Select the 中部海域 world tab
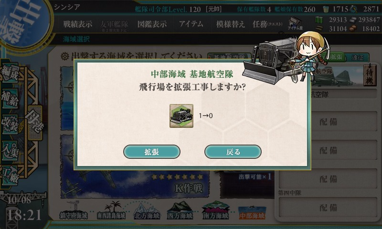Viewport: 382px width, 229px height. click(252, 212)
